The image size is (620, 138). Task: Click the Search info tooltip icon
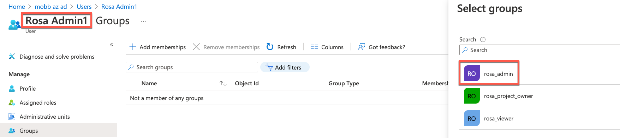pos(483,39)
